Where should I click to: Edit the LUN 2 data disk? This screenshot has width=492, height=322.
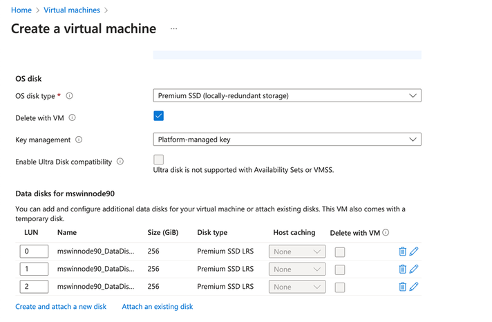[415, 287]
